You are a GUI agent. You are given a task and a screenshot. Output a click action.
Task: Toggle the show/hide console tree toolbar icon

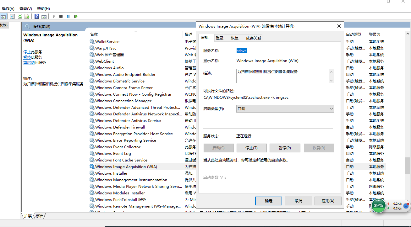pos(3,16)
